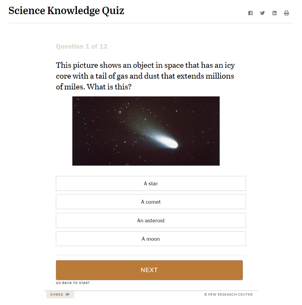Print the quiz page
Screen dimensions: 302x305
pos(287,13)
